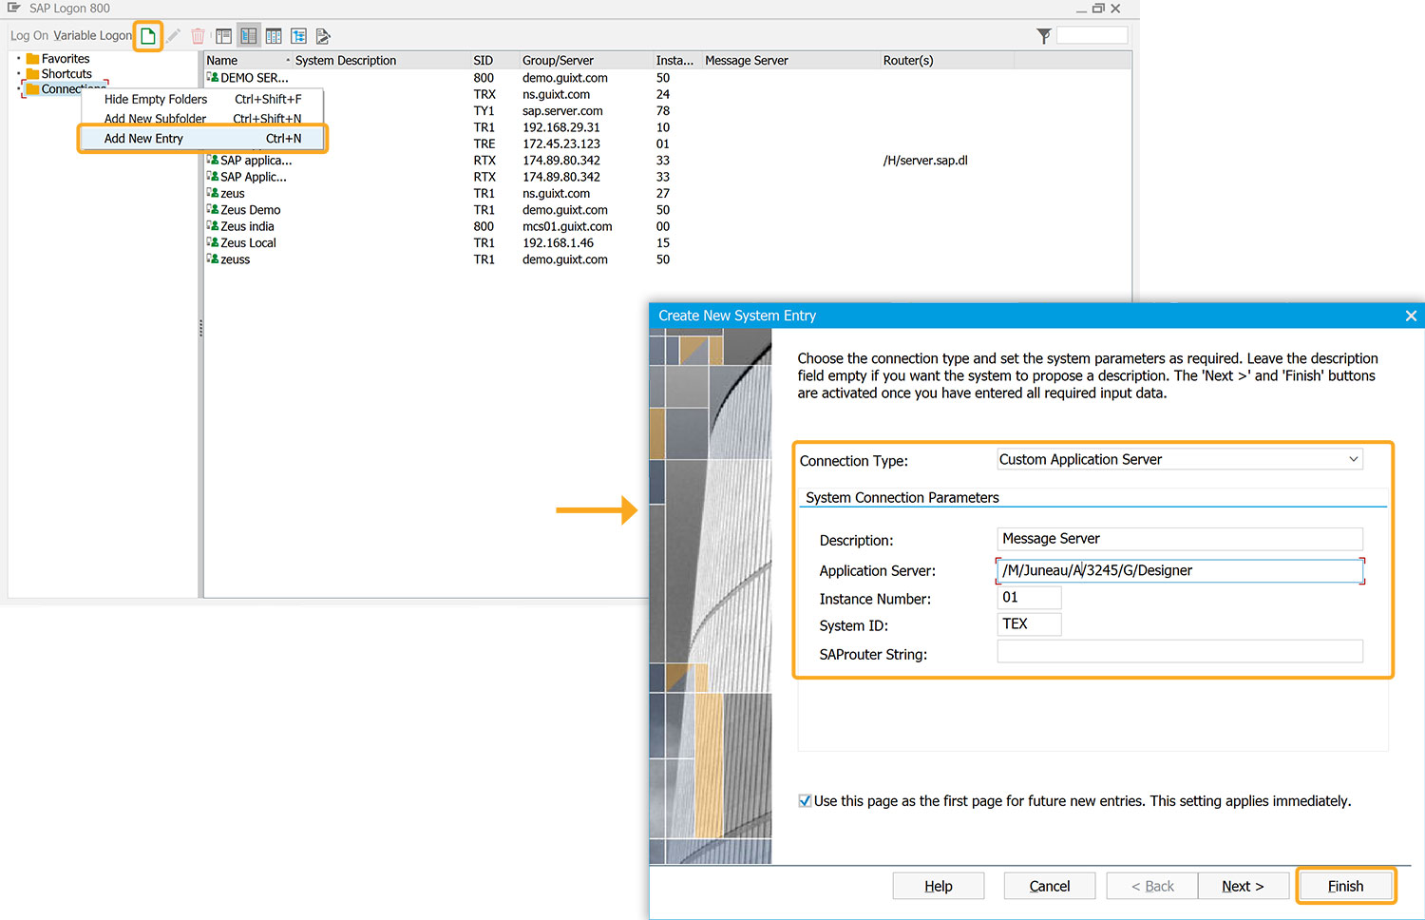
Task: Click the SAProuter String field
Action: [x=1180, y=652]
